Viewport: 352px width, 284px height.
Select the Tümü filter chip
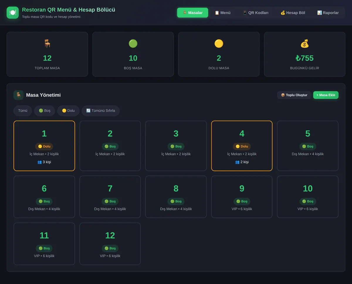(23, 111)
